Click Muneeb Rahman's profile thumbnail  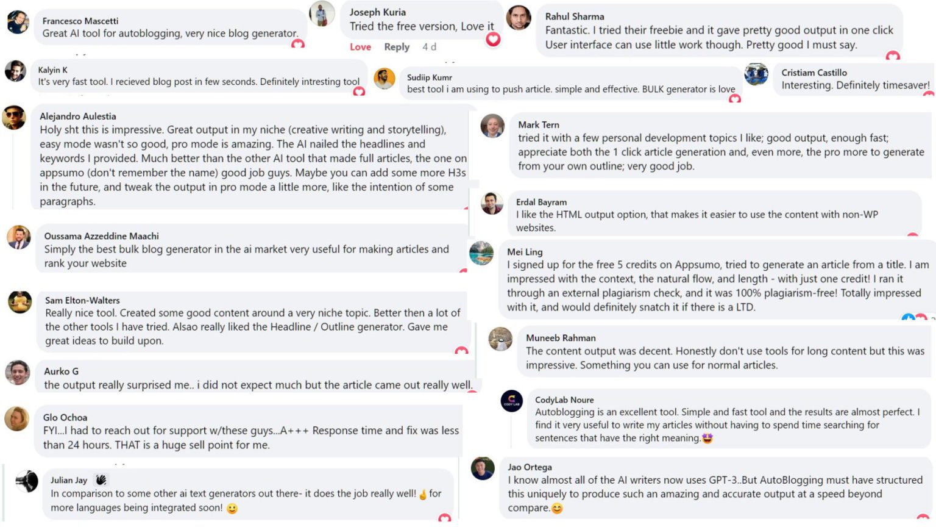coord(501,339)
